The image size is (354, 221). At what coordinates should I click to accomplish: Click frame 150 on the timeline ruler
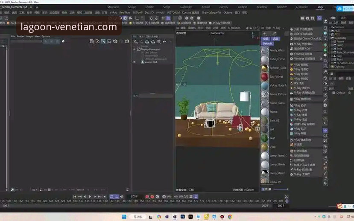click(136, 201)
